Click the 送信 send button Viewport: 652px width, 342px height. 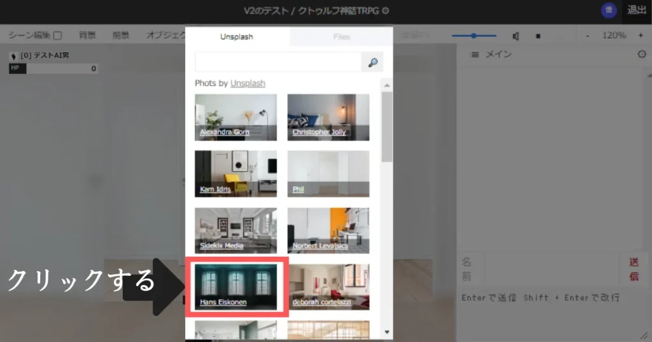click(634, 269)
